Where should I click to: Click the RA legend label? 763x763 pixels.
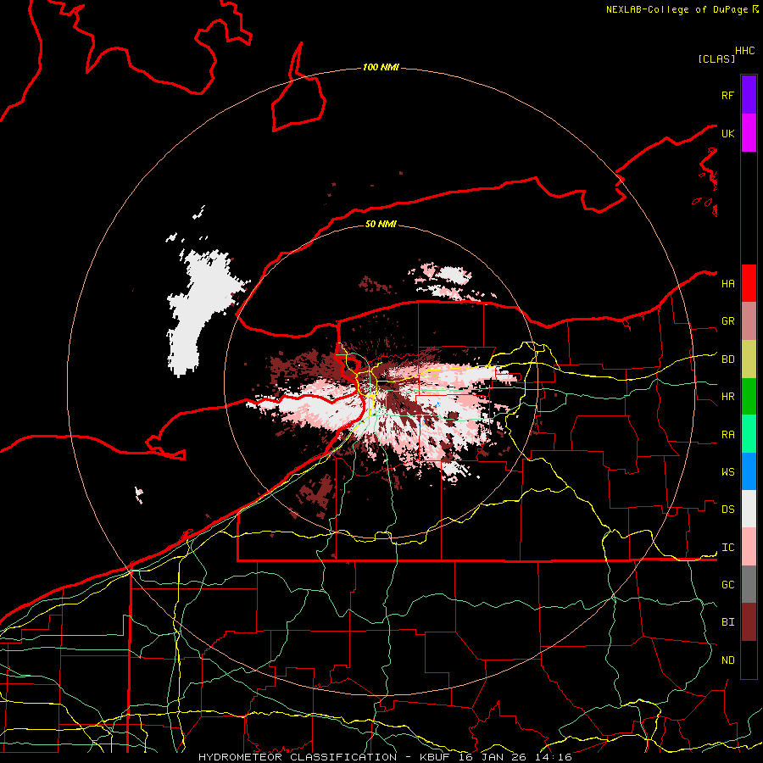click(x=727, y=435)
